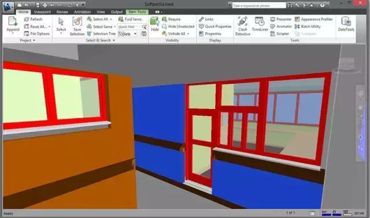Switch to the Home tab
Viewport: 370px width, 218px height.
click(23, 12)
